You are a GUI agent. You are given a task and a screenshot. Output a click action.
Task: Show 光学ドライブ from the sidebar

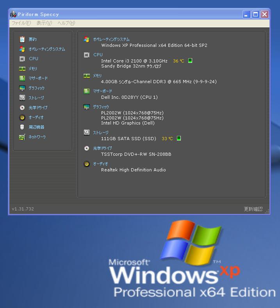38,108
